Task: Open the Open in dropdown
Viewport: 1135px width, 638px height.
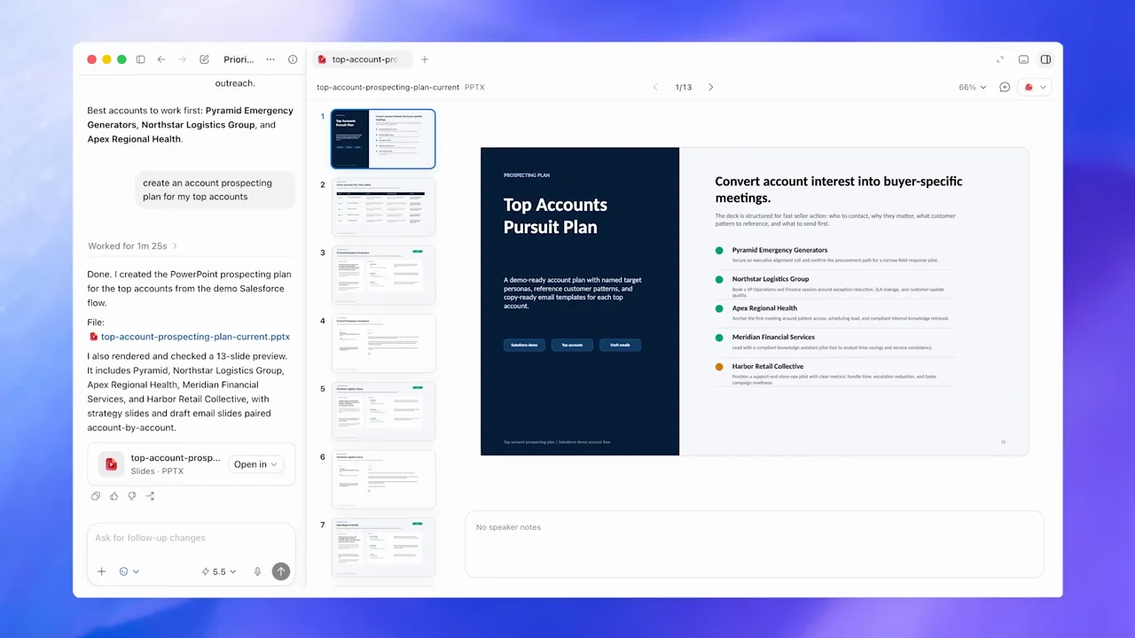Action: pyautogui.click(x=255, y=464)
